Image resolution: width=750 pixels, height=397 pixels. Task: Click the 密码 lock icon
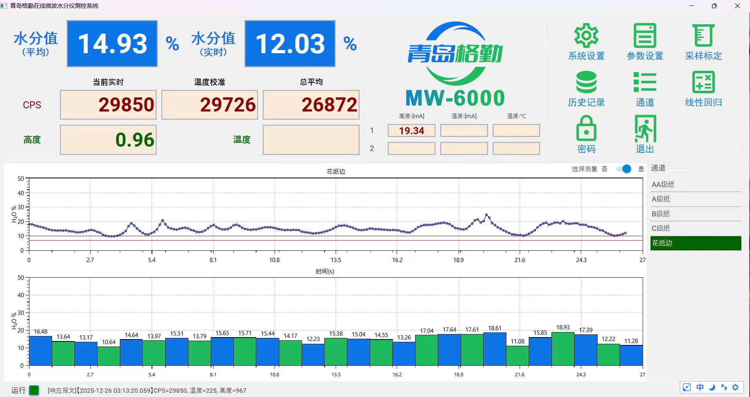pyautogui.click(x=586, y=129)
